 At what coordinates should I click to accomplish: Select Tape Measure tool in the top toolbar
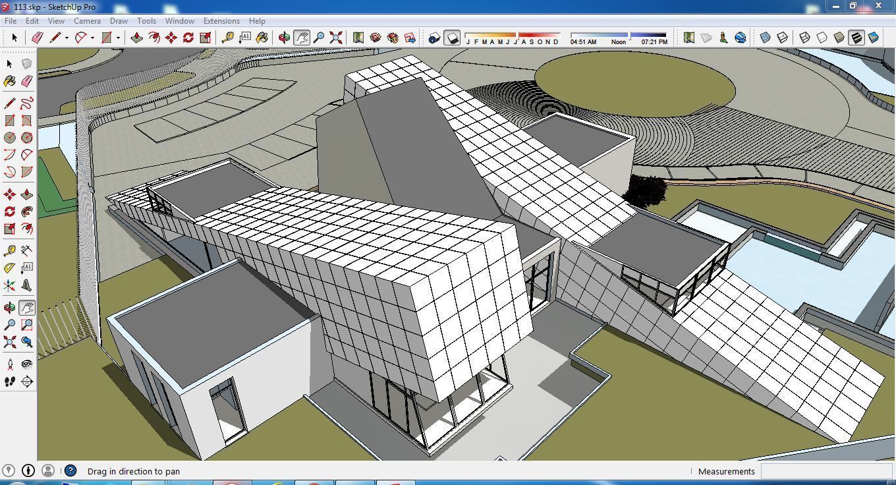point(227,38)
